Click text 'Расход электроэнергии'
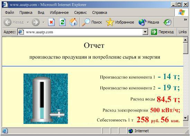Viewport: 190px width, 136px height. tap(125, 110)
